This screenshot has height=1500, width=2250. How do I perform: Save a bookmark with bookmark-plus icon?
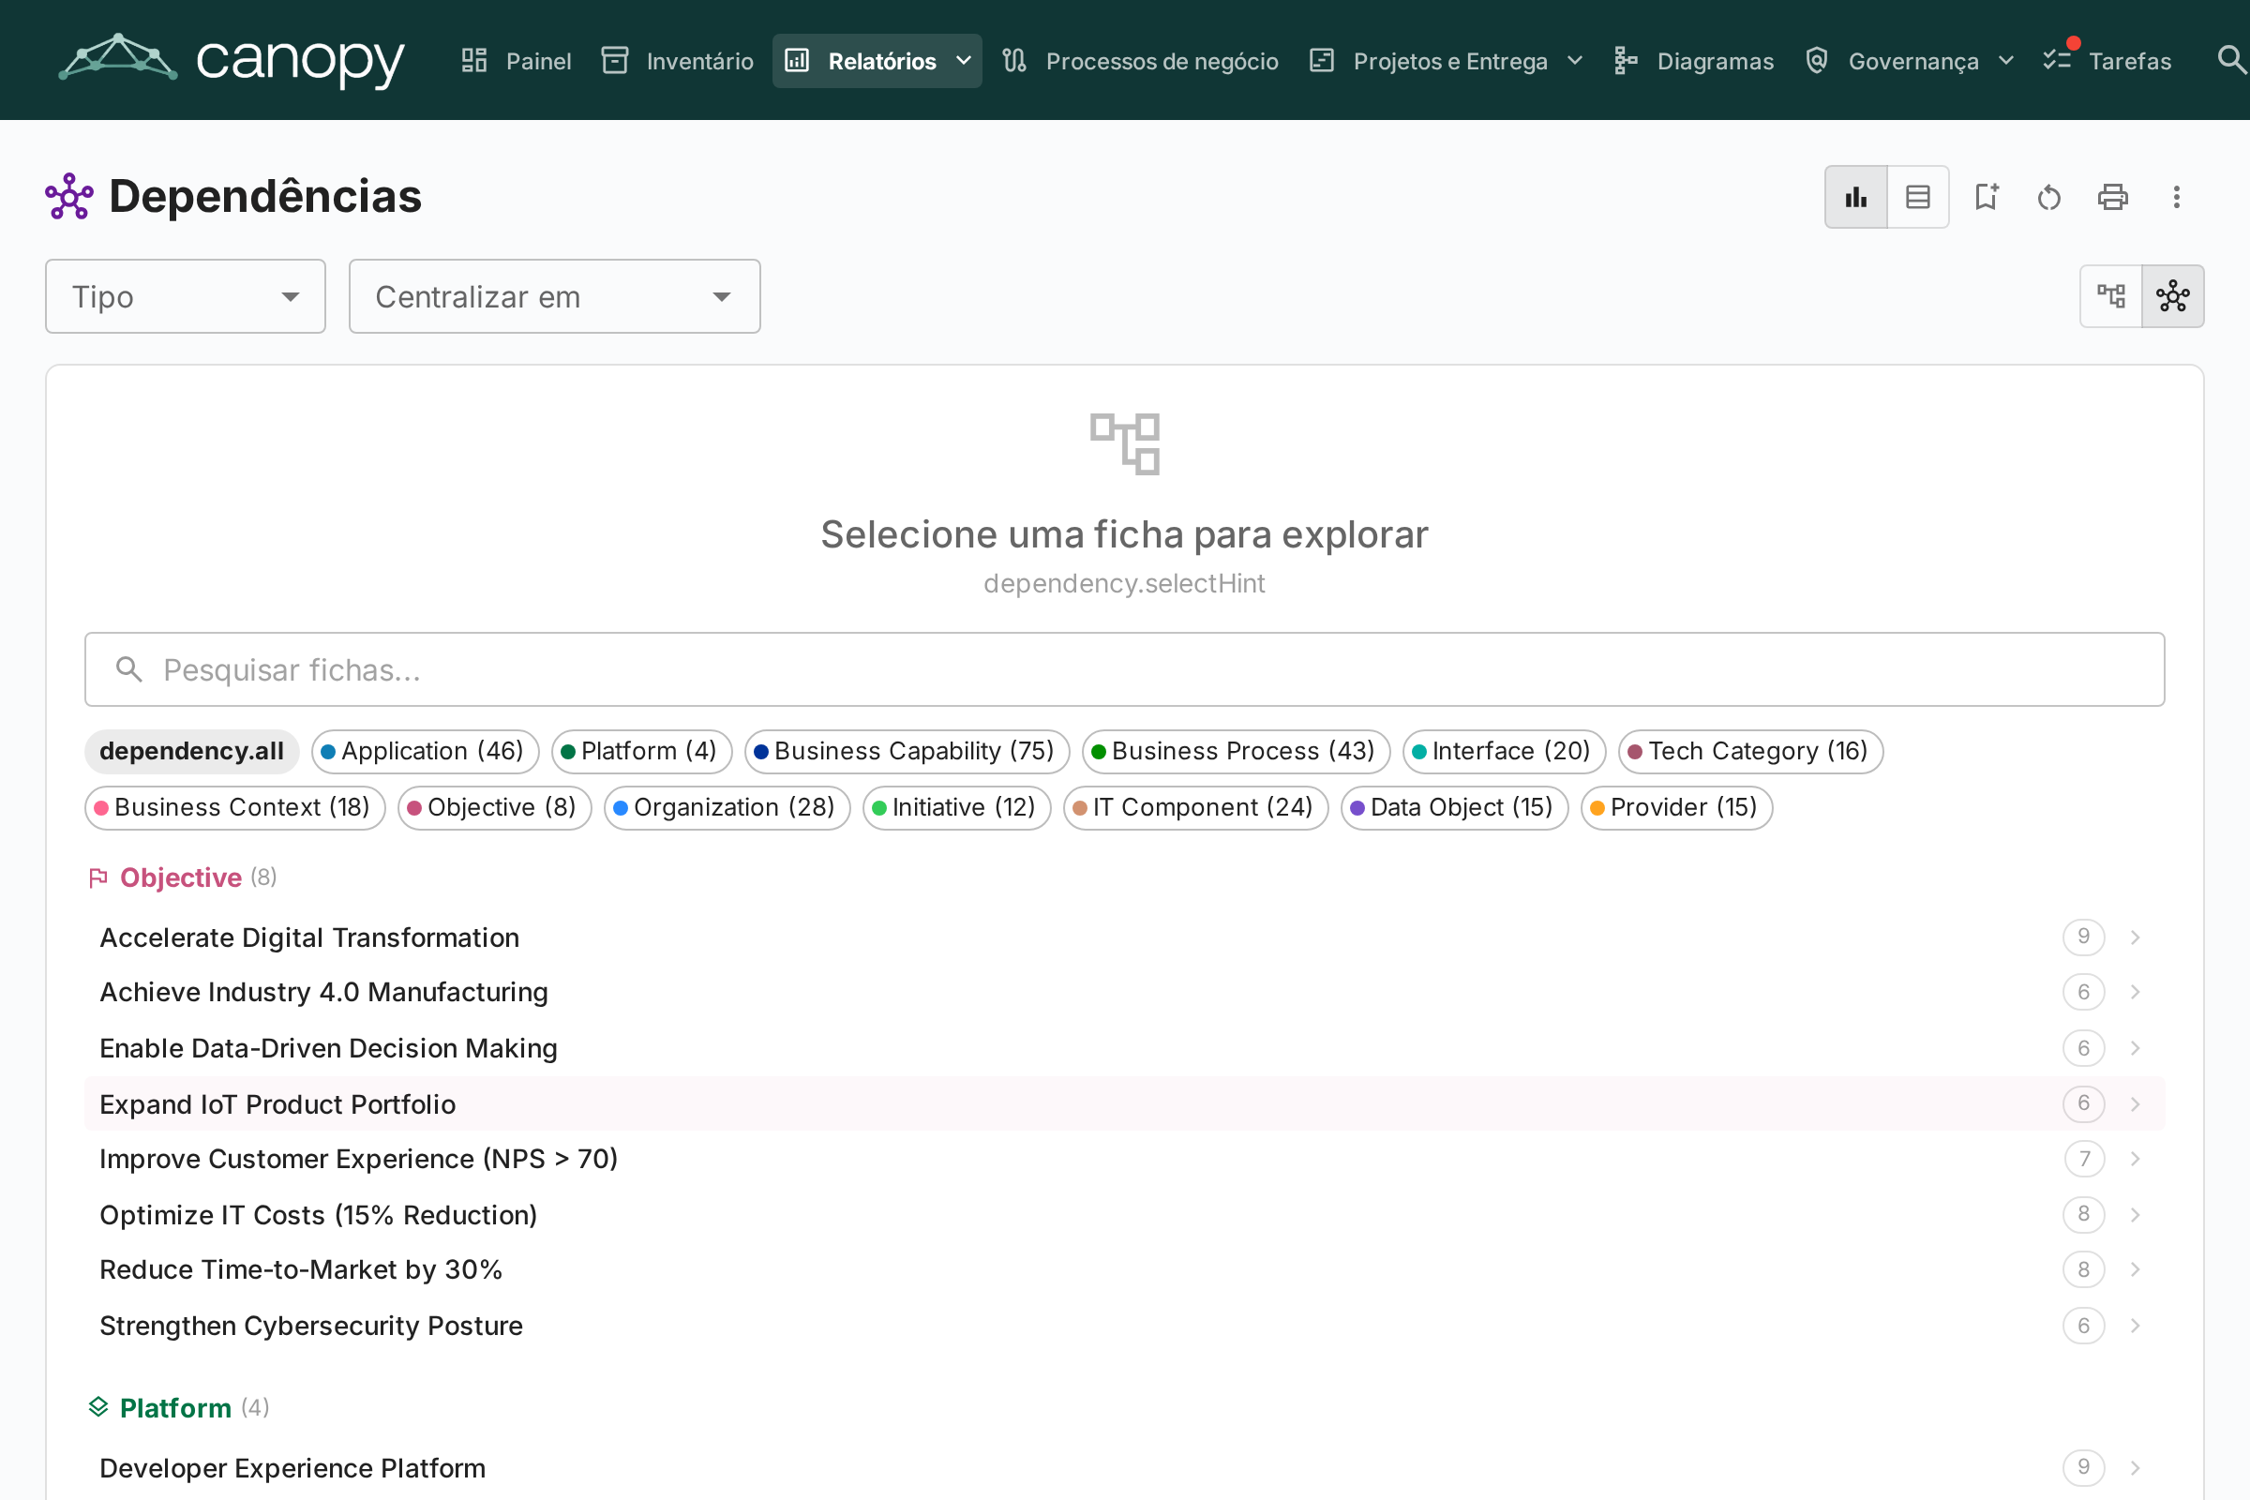pyautogui.click(x=1987, y=197)
